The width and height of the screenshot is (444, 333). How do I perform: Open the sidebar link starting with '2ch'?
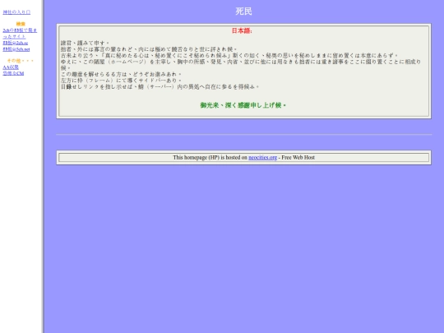(x=20, y=33)
